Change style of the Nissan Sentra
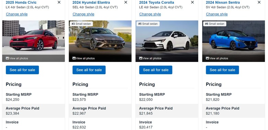Viewport: 268px width, 130px height. pos(217,14)
